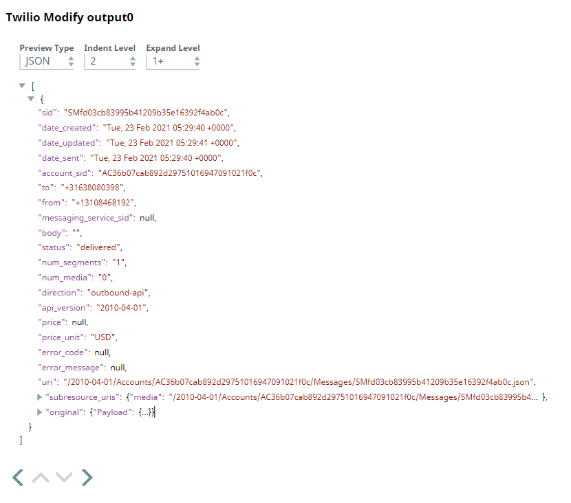
Task: Click the status value delivered
Action: (98, 247)
